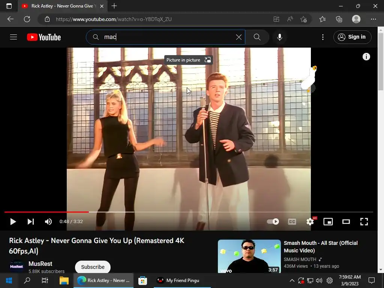Open MusRest channel name link

point(40,264)
